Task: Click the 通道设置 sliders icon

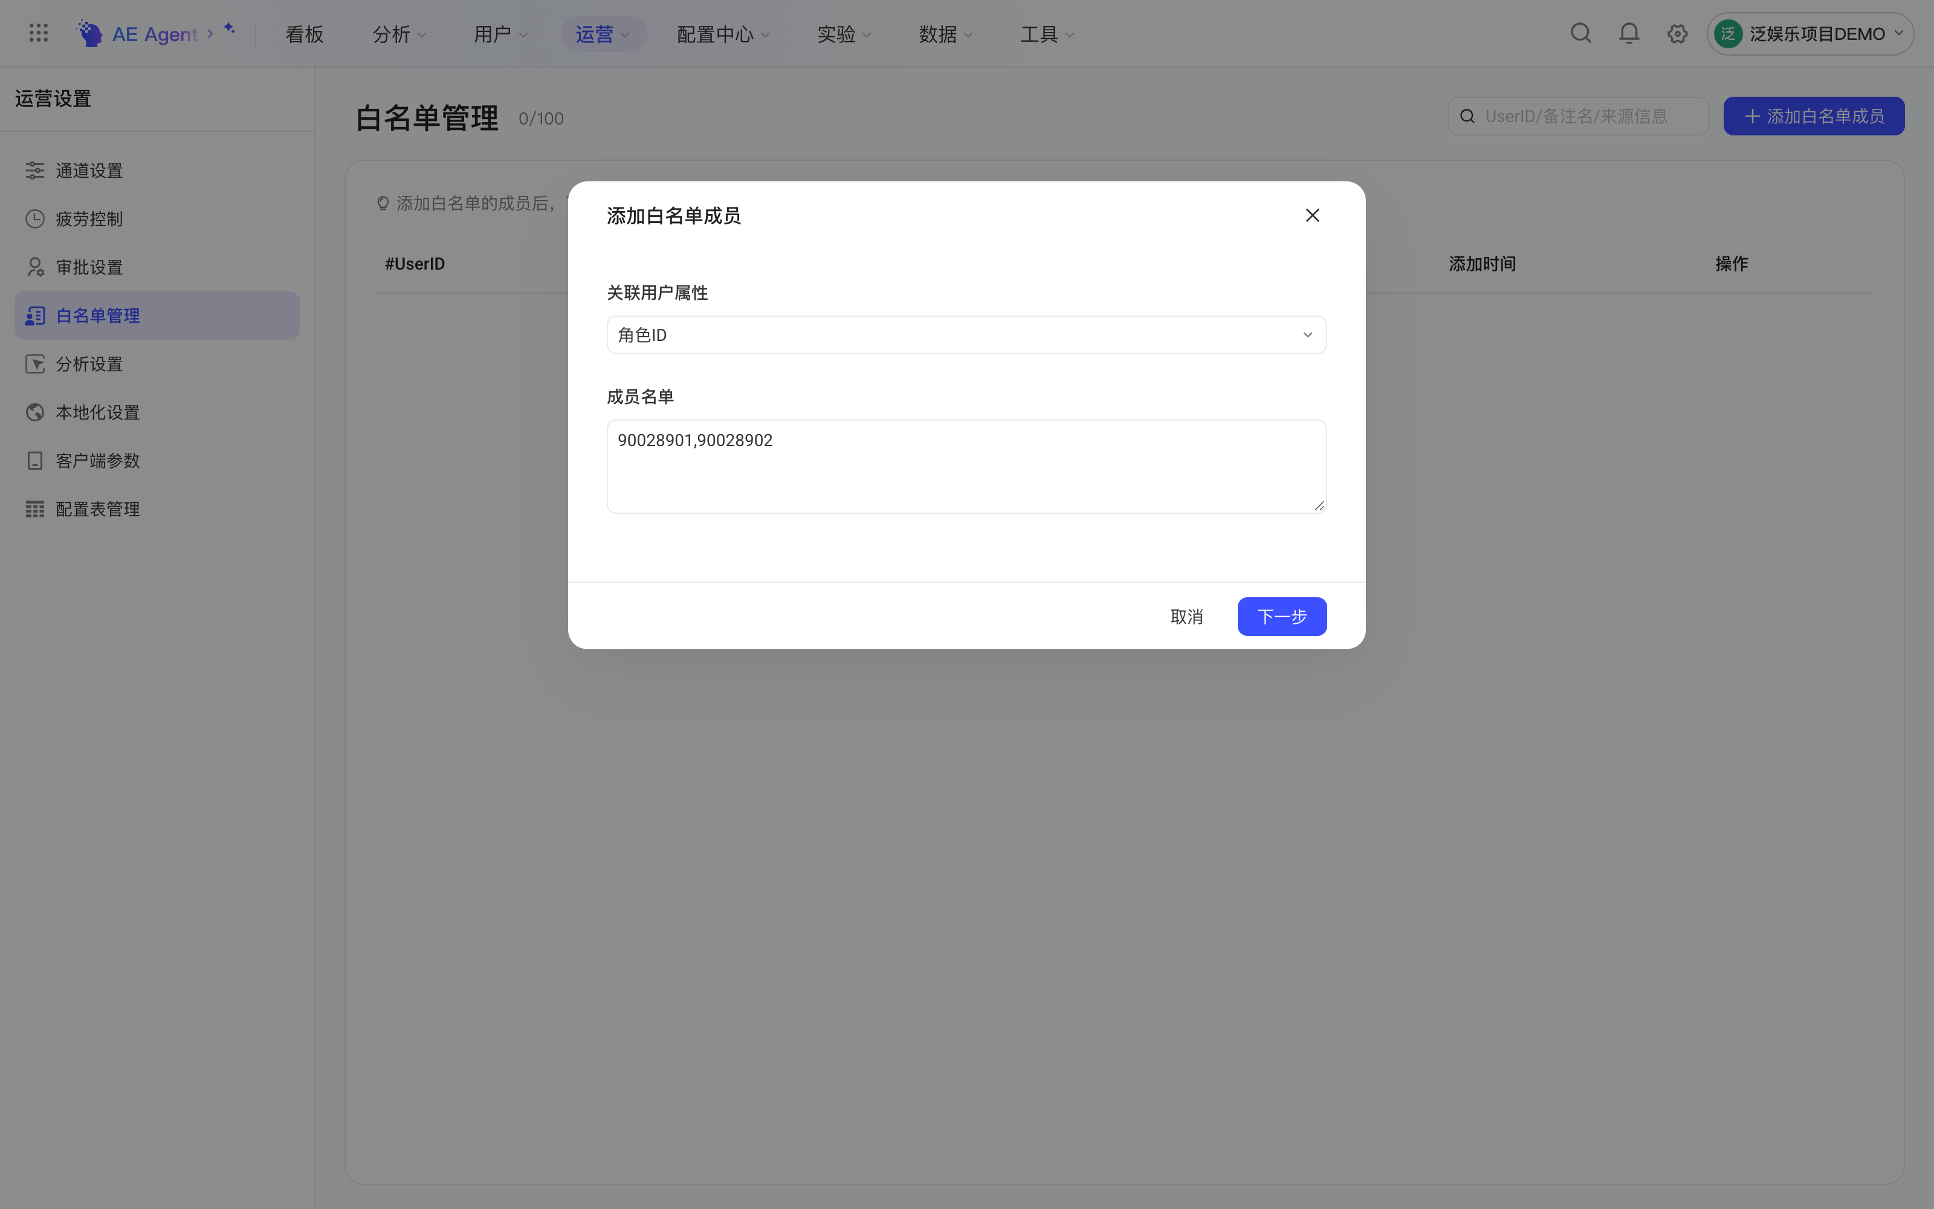Action: pos(34,170)
